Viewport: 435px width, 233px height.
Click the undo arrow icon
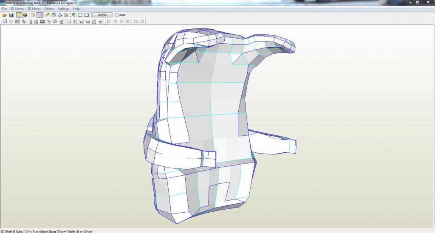tap(55, 22)
